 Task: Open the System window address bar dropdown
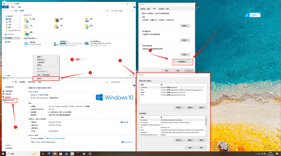(x=105, y=82)
